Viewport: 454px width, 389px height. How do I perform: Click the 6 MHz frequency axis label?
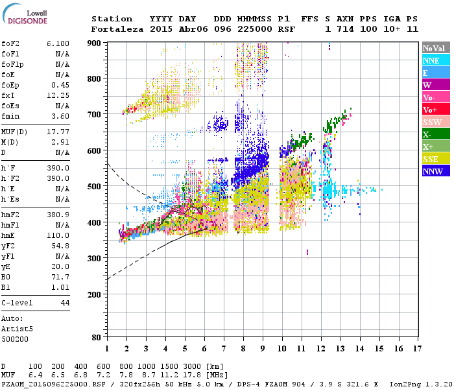pos(204,349)
